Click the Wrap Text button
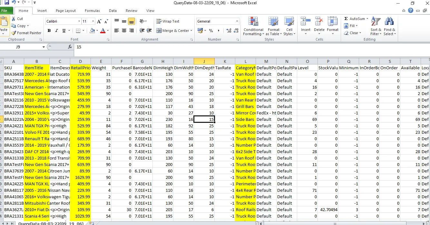 point(168,21)
